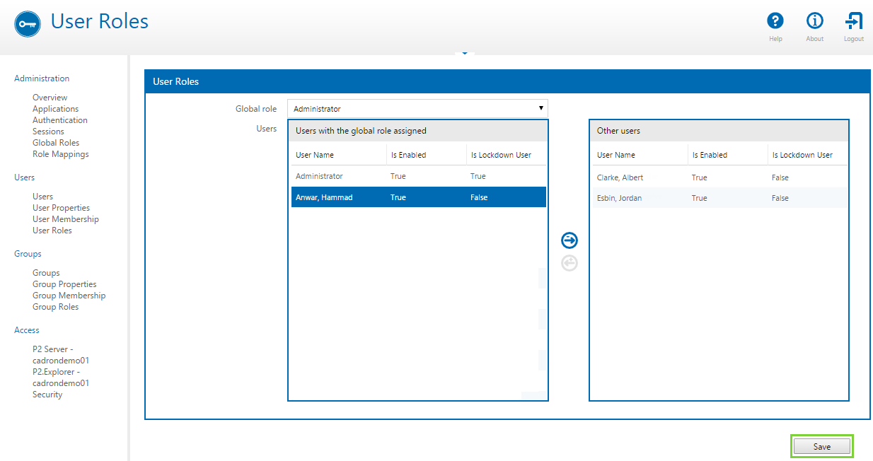Open Security under Access section
873x461 pixels.
47,395
